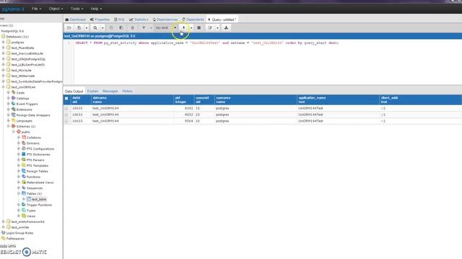Screen dimensions: 462x259
Task: Click the public schema icon
Action: 19,132
